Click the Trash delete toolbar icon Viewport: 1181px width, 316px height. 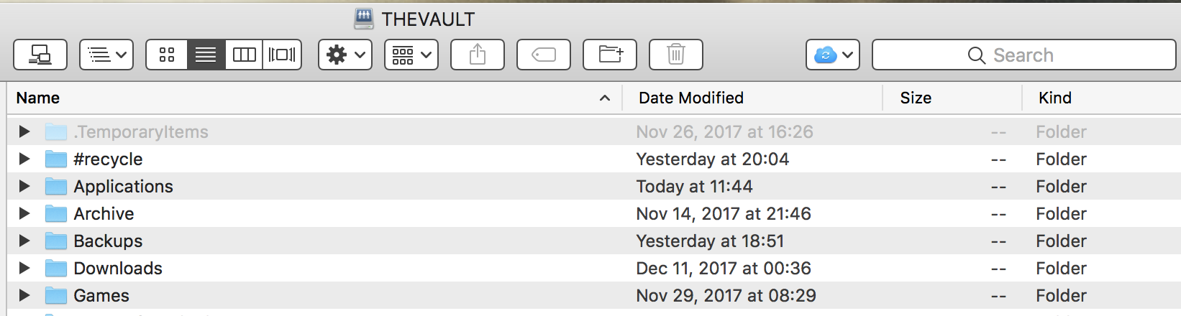[x=676, y=55]
